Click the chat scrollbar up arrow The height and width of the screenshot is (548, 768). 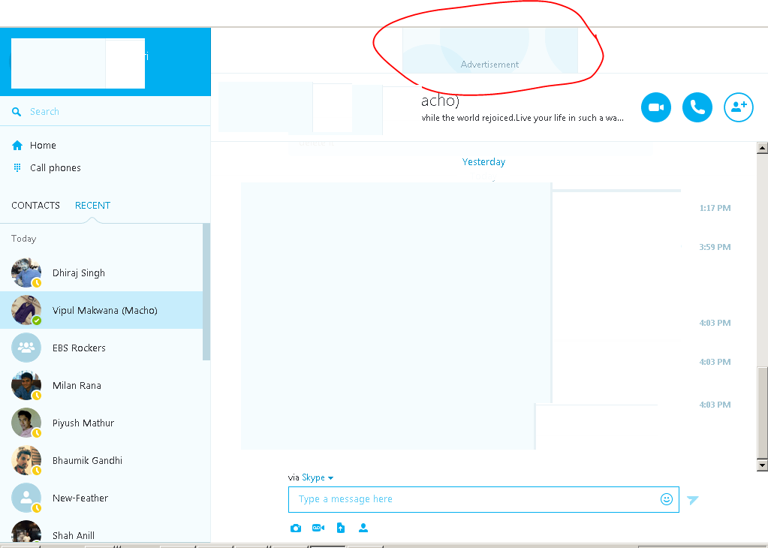pyautogui.click(x=762, y=147)
